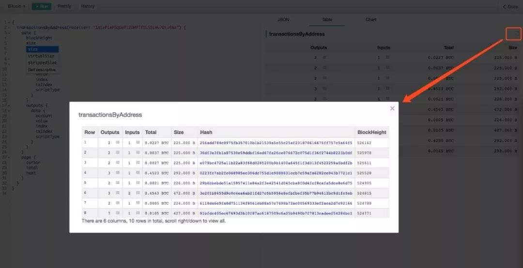Click 'scriptType' on editor line 23

47,137
